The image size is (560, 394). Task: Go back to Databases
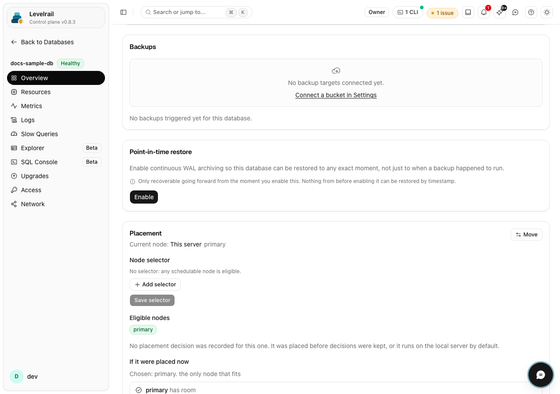coord(42,42)
